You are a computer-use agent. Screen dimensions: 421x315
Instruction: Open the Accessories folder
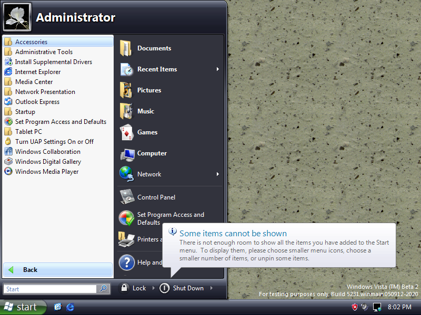(x=58, y=42)
